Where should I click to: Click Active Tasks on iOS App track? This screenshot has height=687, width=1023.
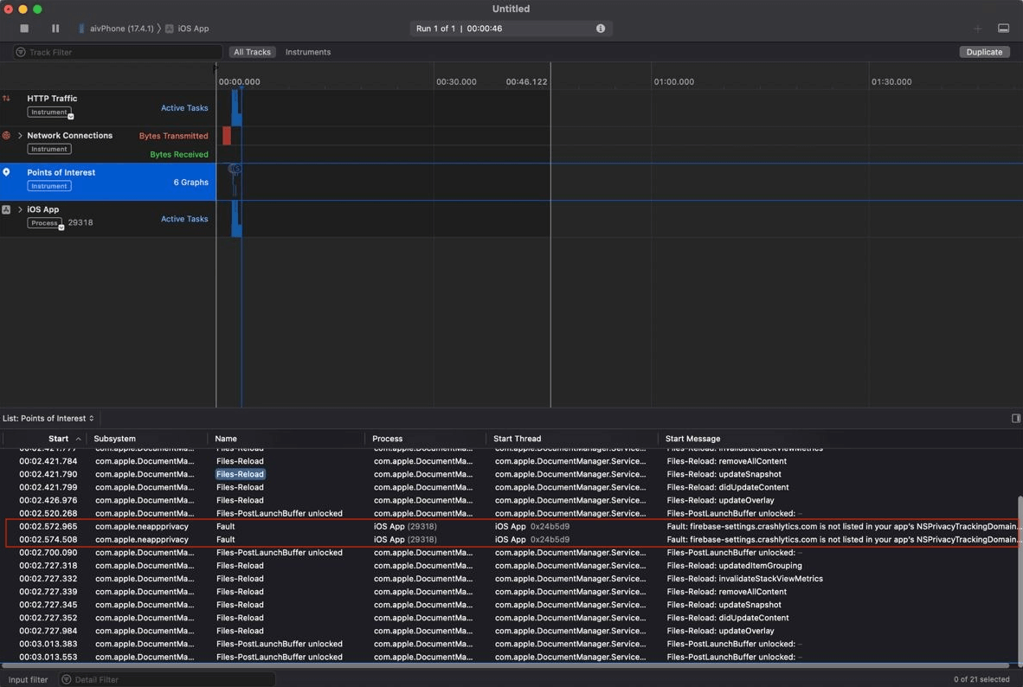tap(184, 219)
